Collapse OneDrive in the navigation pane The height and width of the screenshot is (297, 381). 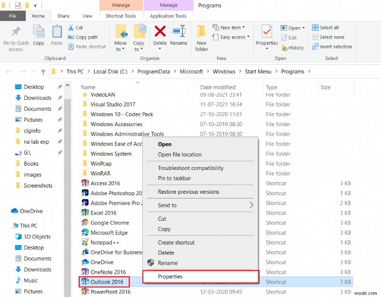pos(8,211)
